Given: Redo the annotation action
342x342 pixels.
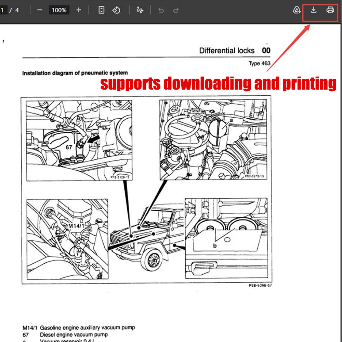Looking at the screenshot, I should coord(176,10).
